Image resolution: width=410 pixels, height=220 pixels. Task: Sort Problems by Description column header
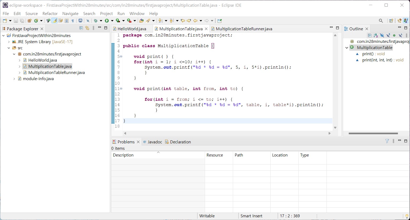158,155
